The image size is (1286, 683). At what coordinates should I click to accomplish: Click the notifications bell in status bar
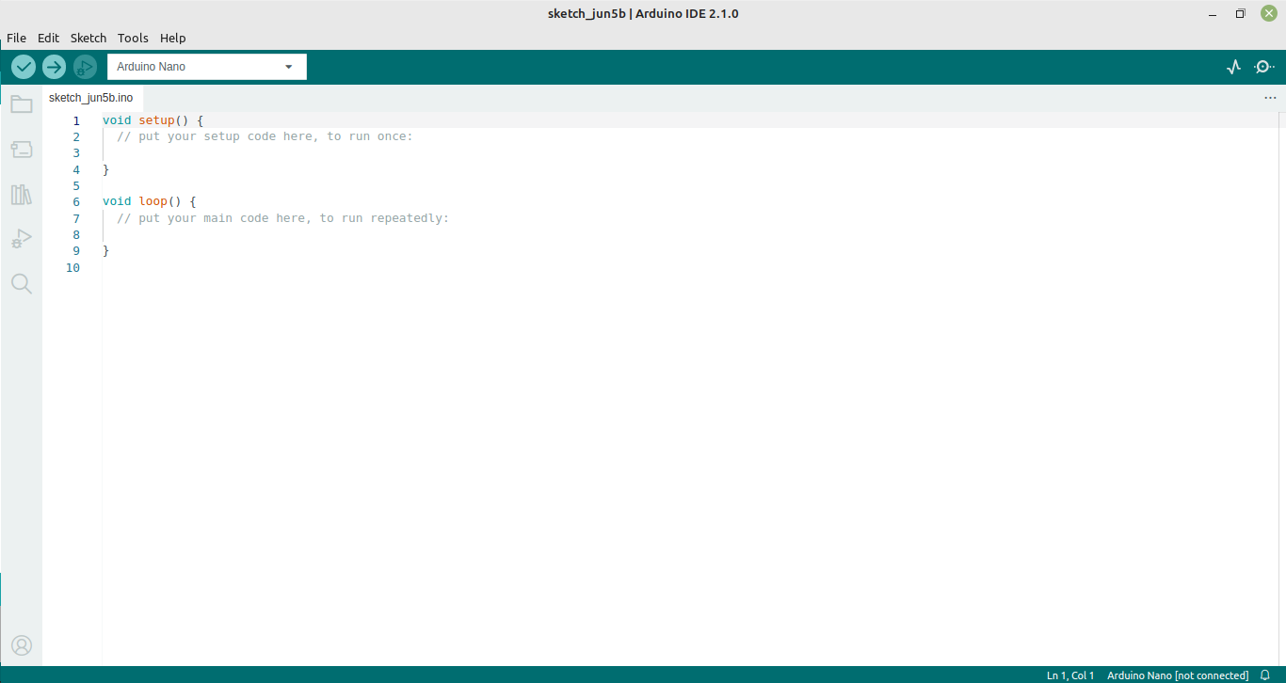1265,675
